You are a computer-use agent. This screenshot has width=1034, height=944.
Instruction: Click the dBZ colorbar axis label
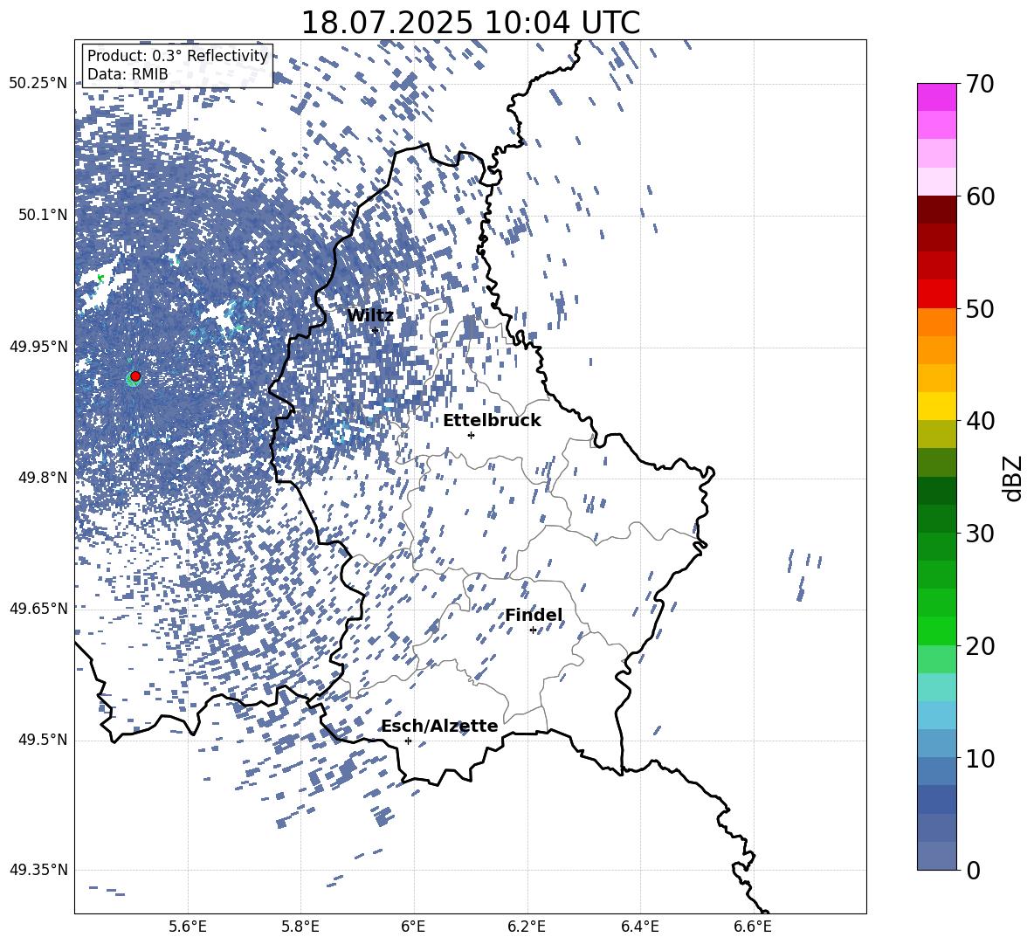point(1014,478)
